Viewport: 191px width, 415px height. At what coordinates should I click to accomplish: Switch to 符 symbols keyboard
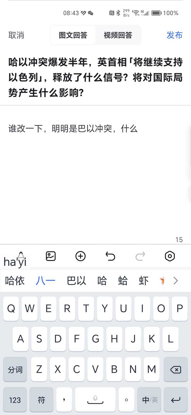point(41,400)
